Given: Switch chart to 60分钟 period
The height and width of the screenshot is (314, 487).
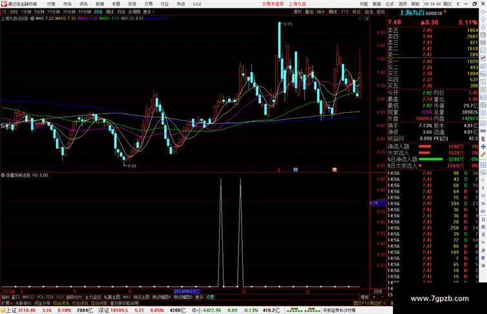Looking at the screenshot, I should click(x=84, y=12).
